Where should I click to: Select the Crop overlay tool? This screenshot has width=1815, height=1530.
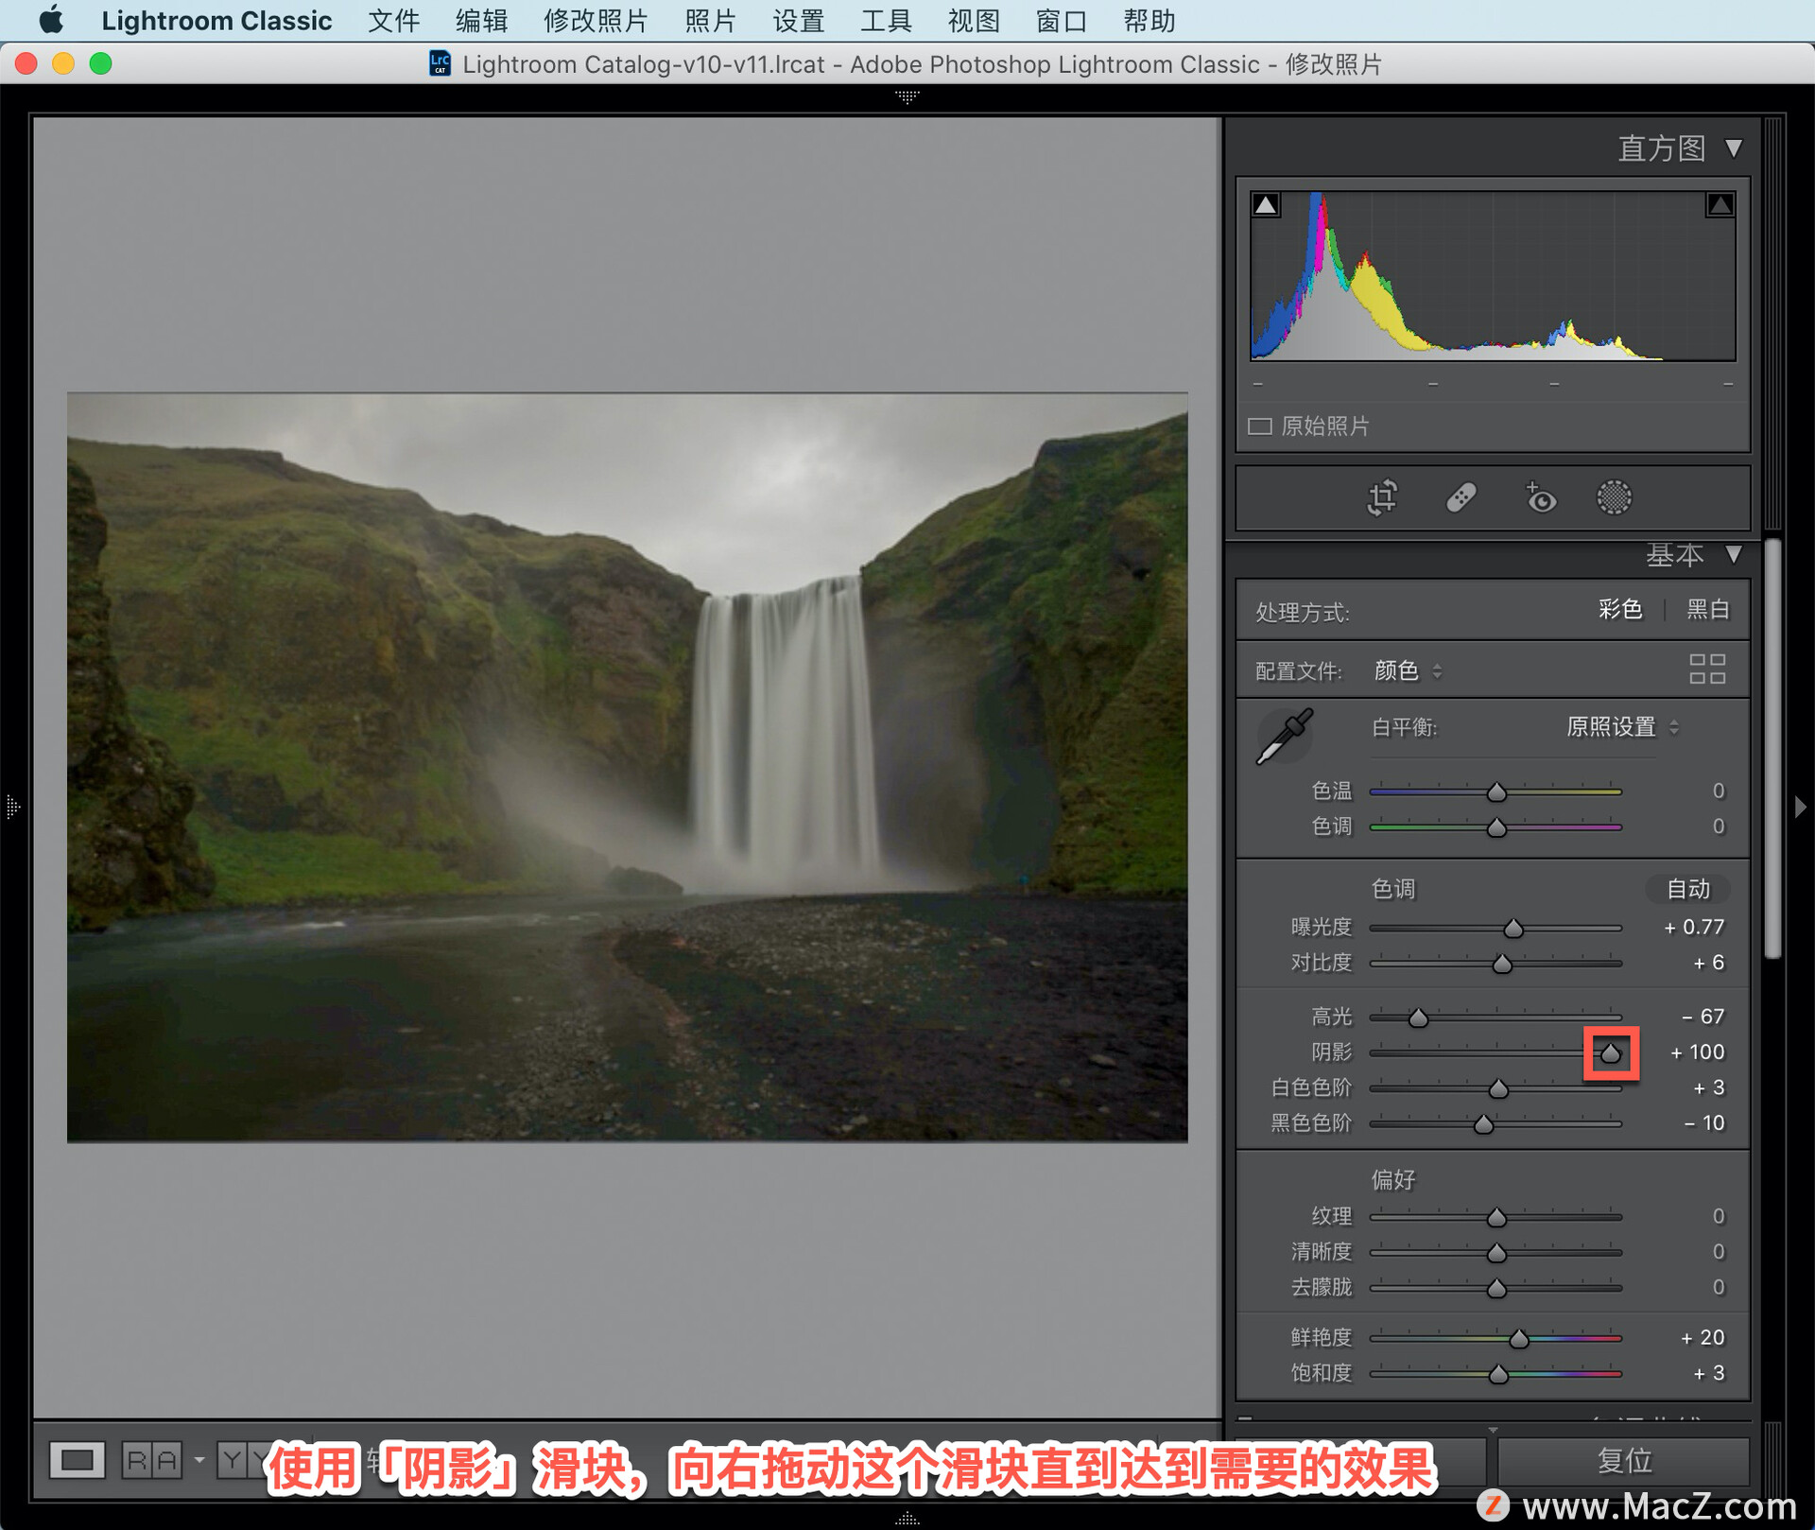coord(1382,497)
